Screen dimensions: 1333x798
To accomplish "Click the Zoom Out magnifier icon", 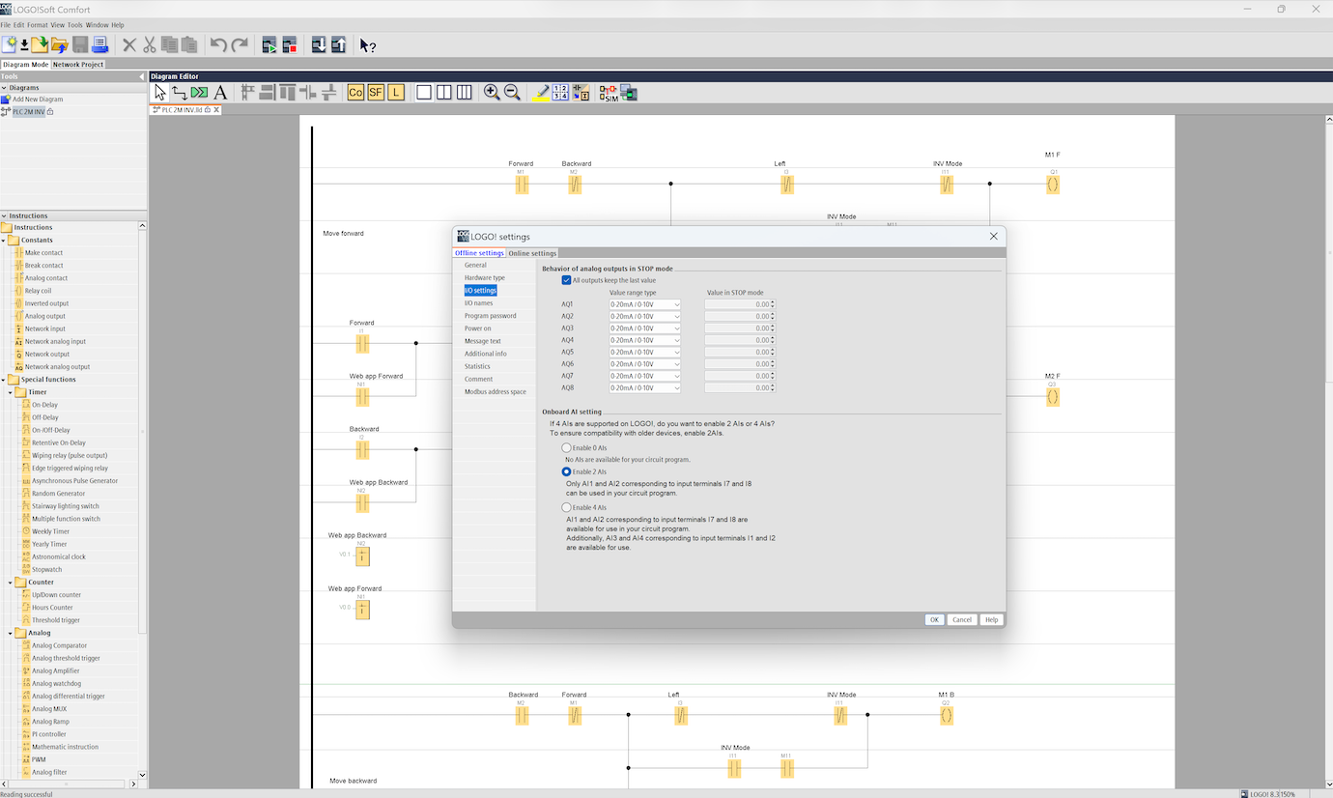I will point(512,93).
